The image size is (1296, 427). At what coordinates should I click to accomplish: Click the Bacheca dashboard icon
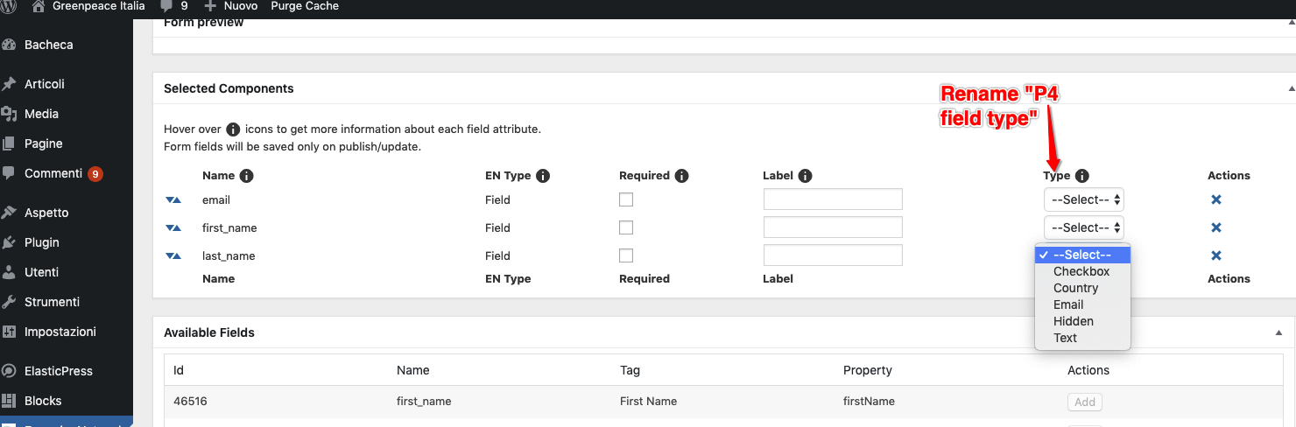[9, 45]
